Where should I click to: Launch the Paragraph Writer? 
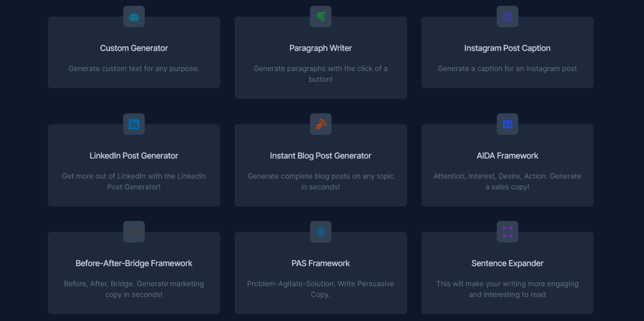click(x=321, y=57)
